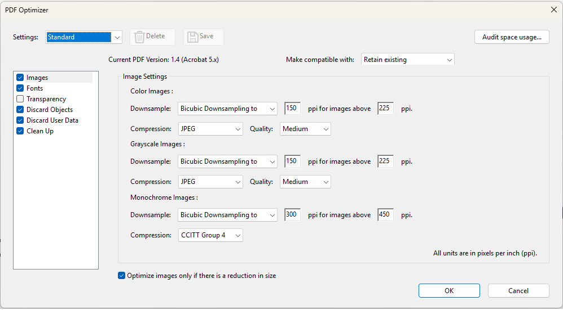The width and height of the screenshot is (563, 310).
Task: Select the Discard Objects panel item
Action: pos(50,110)
